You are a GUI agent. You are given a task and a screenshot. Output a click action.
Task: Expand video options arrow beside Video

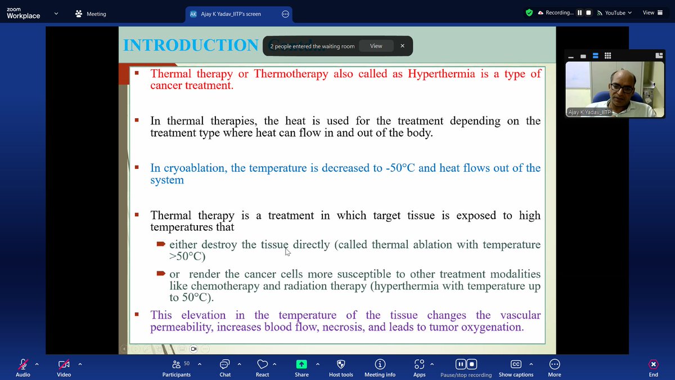pyautogui.click(x=80, y=364)
